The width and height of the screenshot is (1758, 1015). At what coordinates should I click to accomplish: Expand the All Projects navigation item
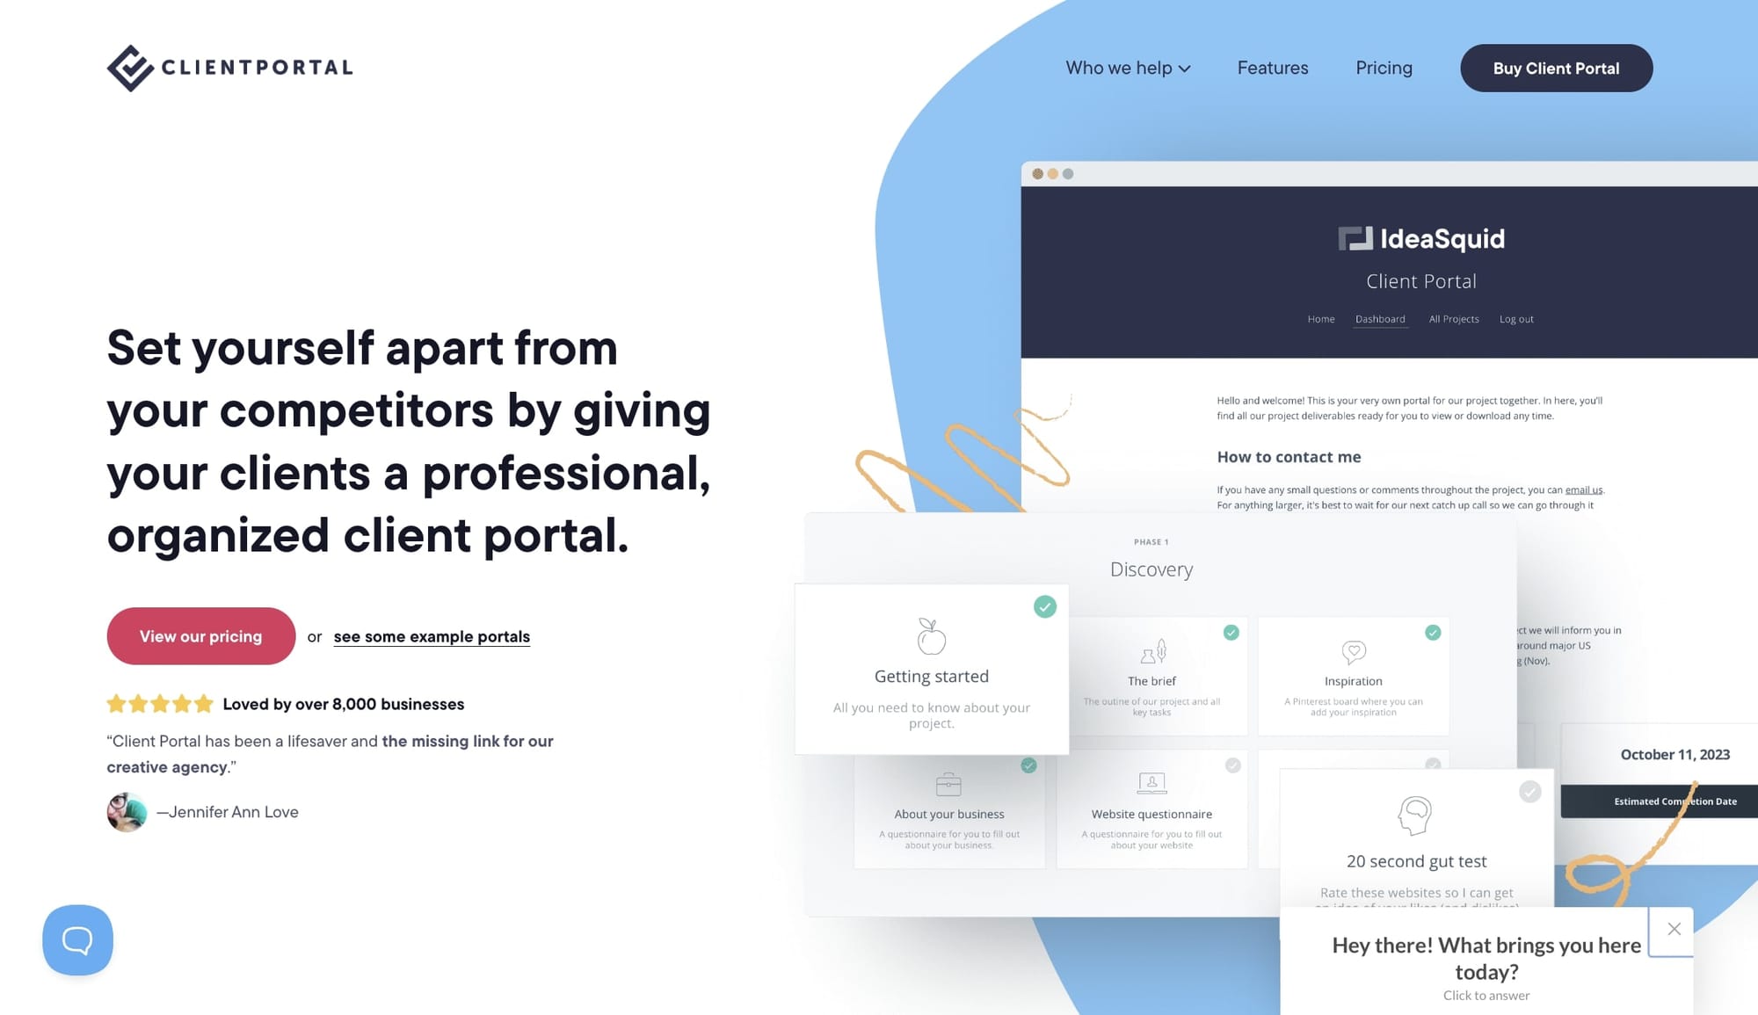point(1454,319)
